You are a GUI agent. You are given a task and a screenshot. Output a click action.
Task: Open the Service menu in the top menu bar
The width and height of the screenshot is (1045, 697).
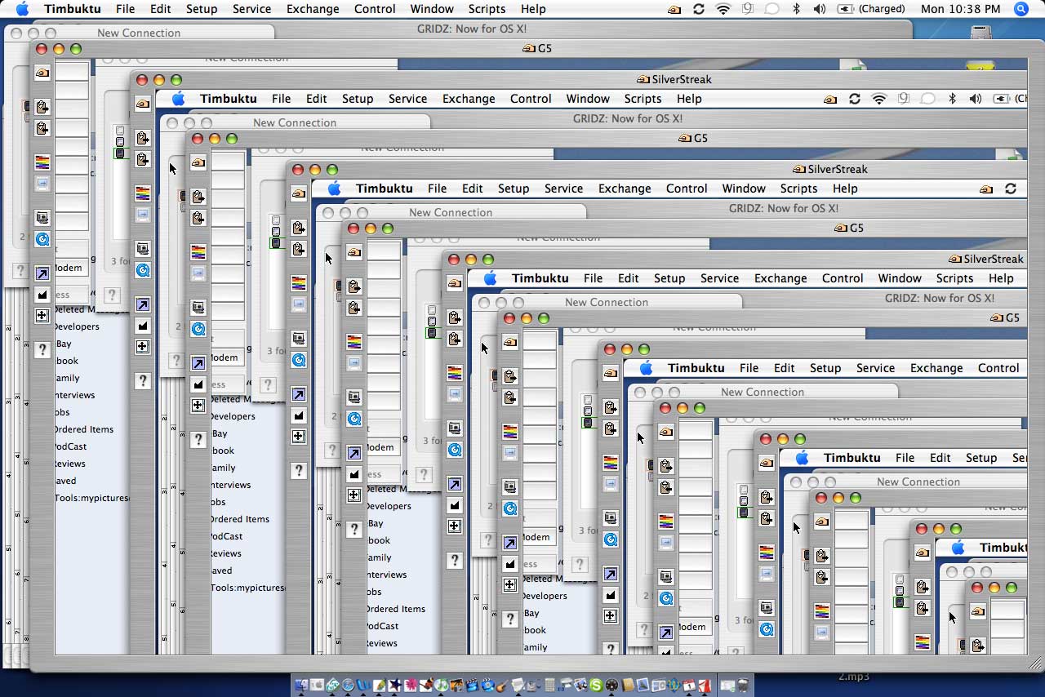tap(251, 9)
